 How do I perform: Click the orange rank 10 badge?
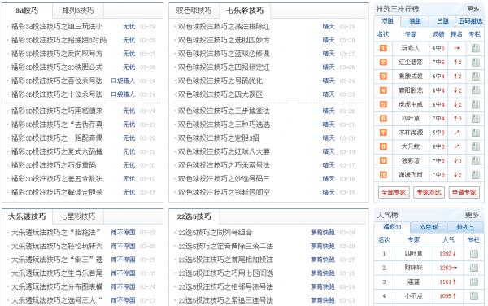pyautogui.click(x=383, y=175)
